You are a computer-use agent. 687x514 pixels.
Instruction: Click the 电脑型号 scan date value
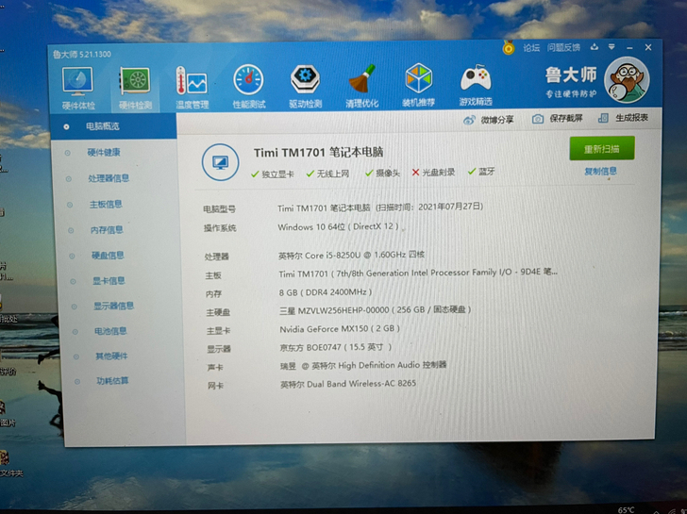coord(380,207)
